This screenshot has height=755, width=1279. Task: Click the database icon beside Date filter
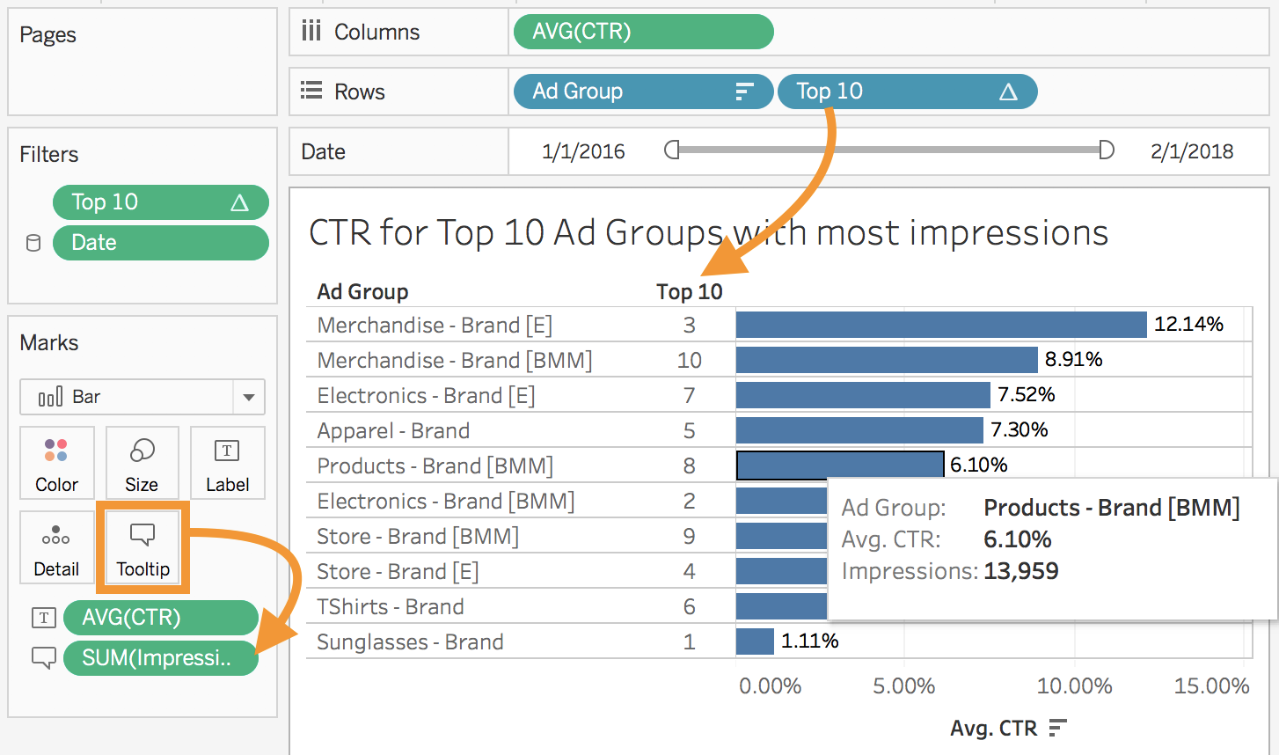click(x=33, y=243)
